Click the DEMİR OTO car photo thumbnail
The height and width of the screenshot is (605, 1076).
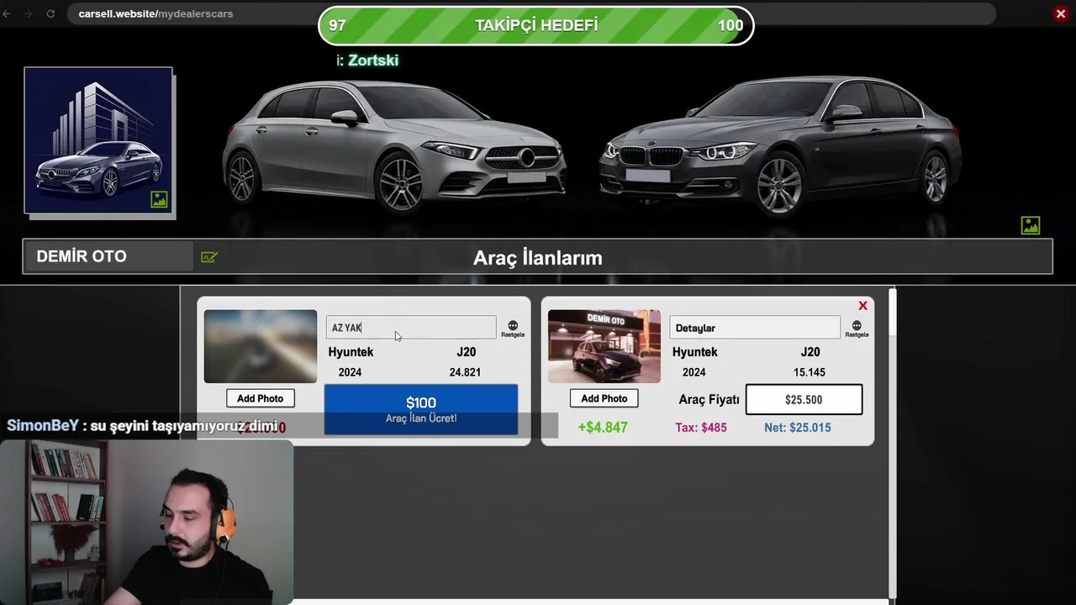tap(604, 346)
